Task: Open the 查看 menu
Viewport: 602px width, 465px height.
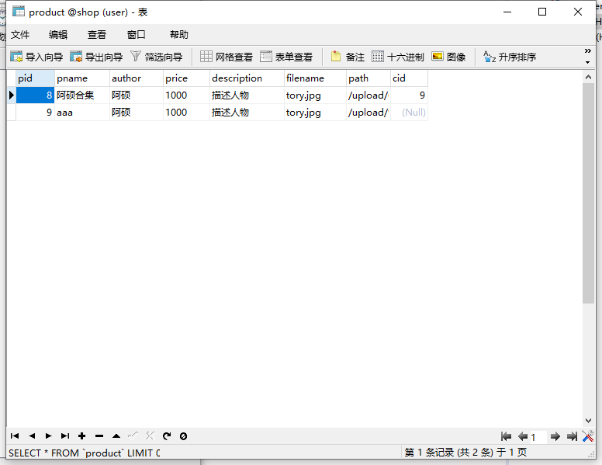Action: [x=97, y=35]
